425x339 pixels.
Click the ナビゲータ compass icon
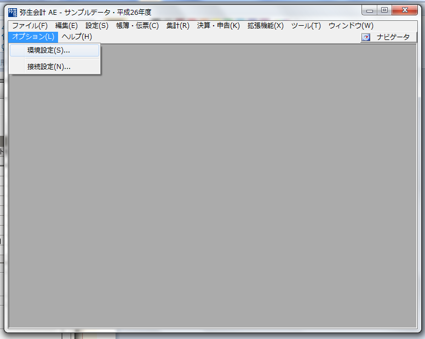[x=366, y=37]
